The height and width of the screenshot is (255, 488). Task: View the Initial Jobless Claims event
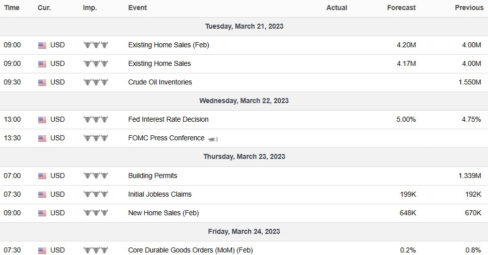click(159, 194)
